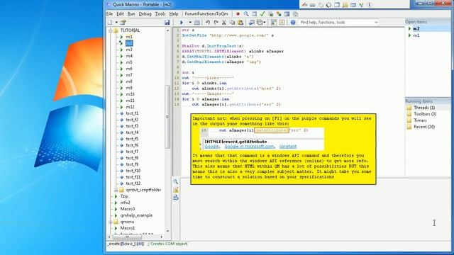This screenshot has width=454, height=255.
Task: Click the magnifier icon beside output pane
Action: (176, 182)
